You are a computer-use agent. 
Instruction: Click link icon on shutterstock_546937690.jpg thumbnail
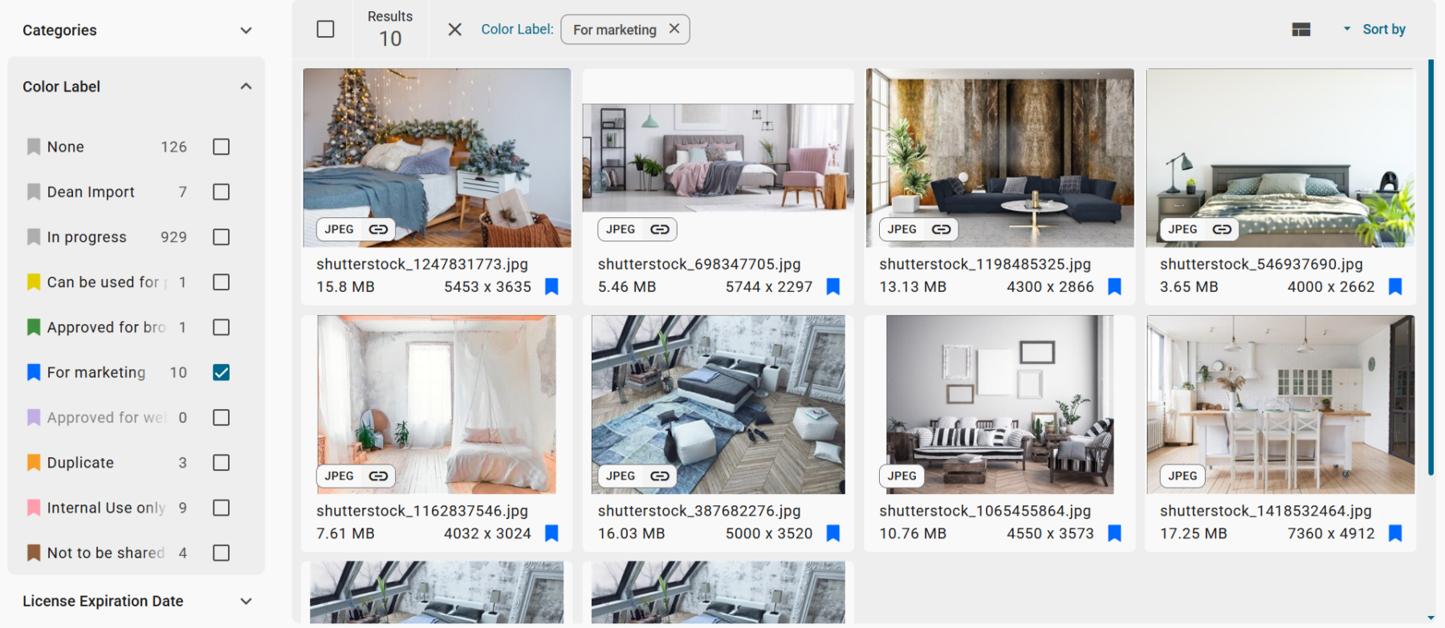(x=1222, y=229)
